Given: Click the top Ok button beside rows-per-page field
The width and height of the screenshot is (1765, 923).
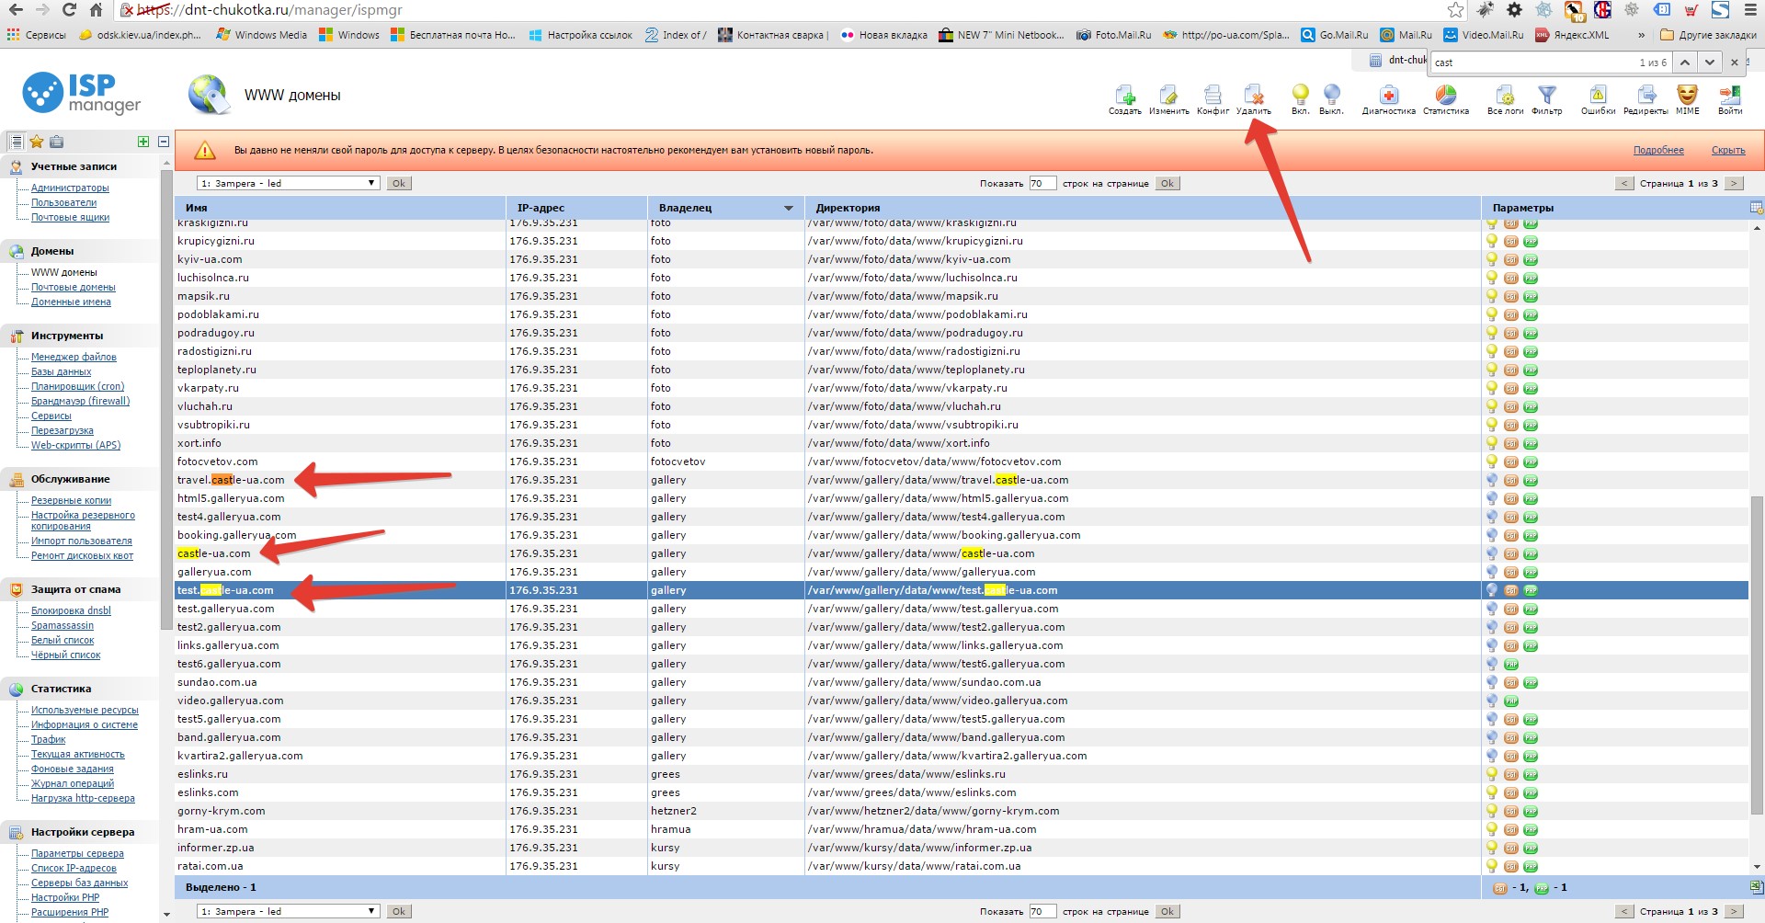Looking at the screenshot, I should (1167, 183).
